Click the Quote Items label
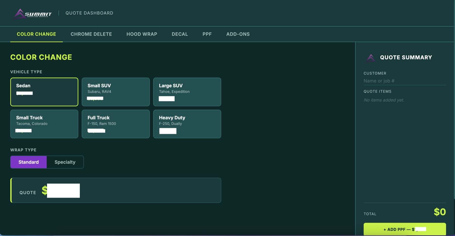This screenshot has height=236, width=455. 377,92
